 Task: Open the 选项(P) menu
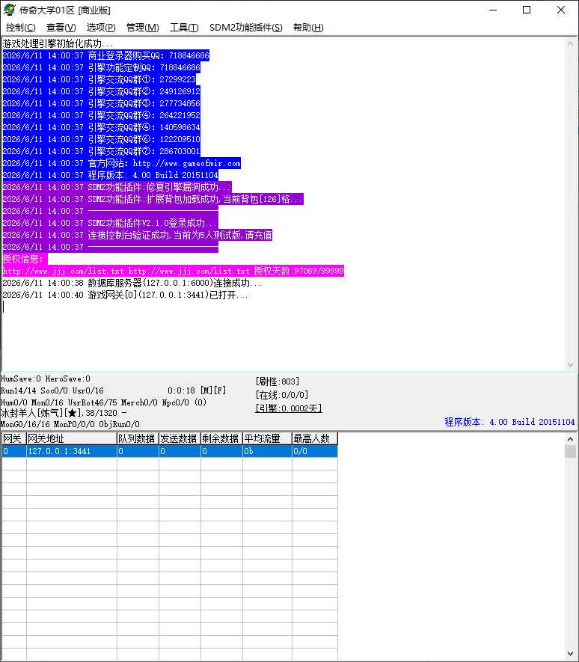(101, 28)
